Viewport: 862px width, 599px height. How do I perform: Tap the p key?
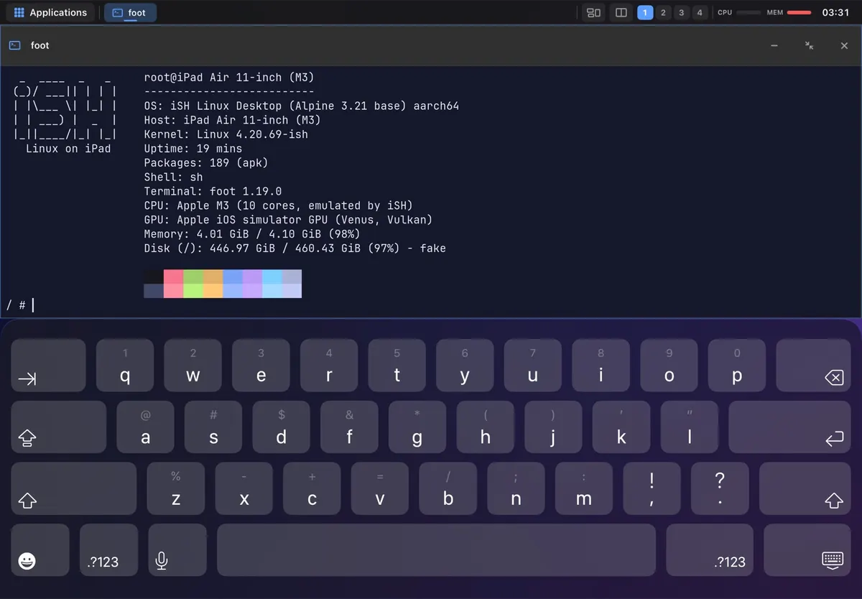point(737,366)
